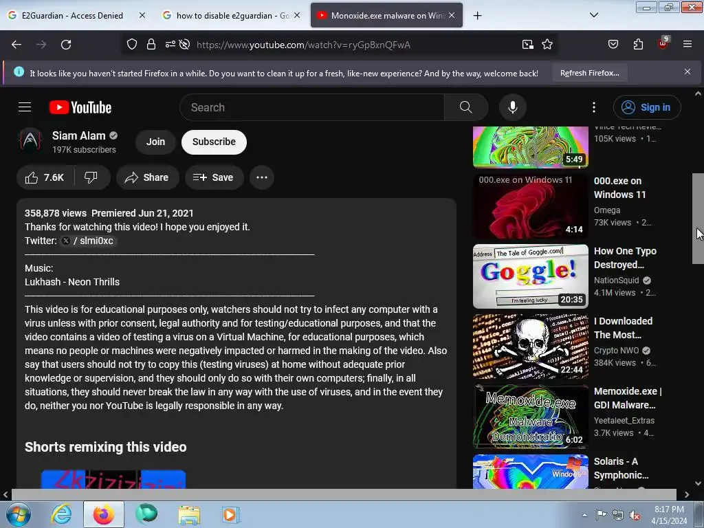Open the network tray icon
The image size is (704, 528).
(x=618, y=516)
